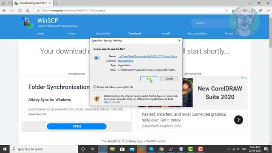Uncheck Always ask before opening this file
Image resolution: width=272 pixels, height=153 pixels.
[95, 87]
